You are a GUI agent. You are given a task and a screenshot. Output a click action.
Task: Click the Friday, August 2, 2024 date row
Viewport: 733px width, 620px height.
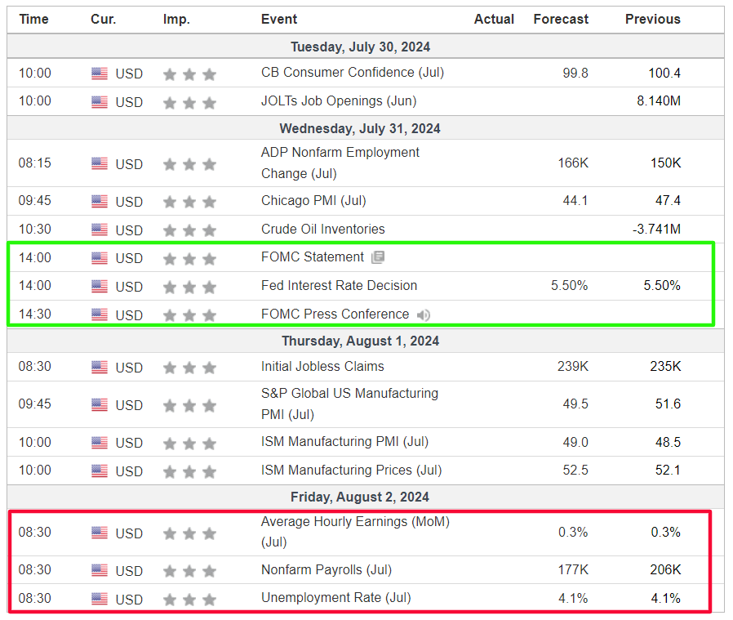pyautogui.click(x=366, y=497)
